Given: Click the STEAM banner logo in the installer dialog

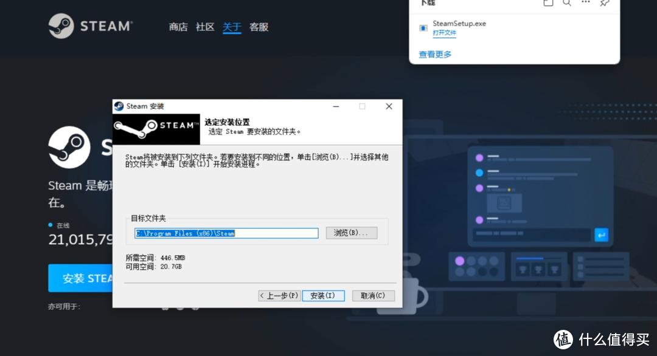Looking at the screenshot, I should pos(156,126).
